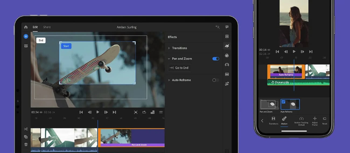350x153 pixels.
Task: Open the Color panel icon
Action: click(227, 55)
